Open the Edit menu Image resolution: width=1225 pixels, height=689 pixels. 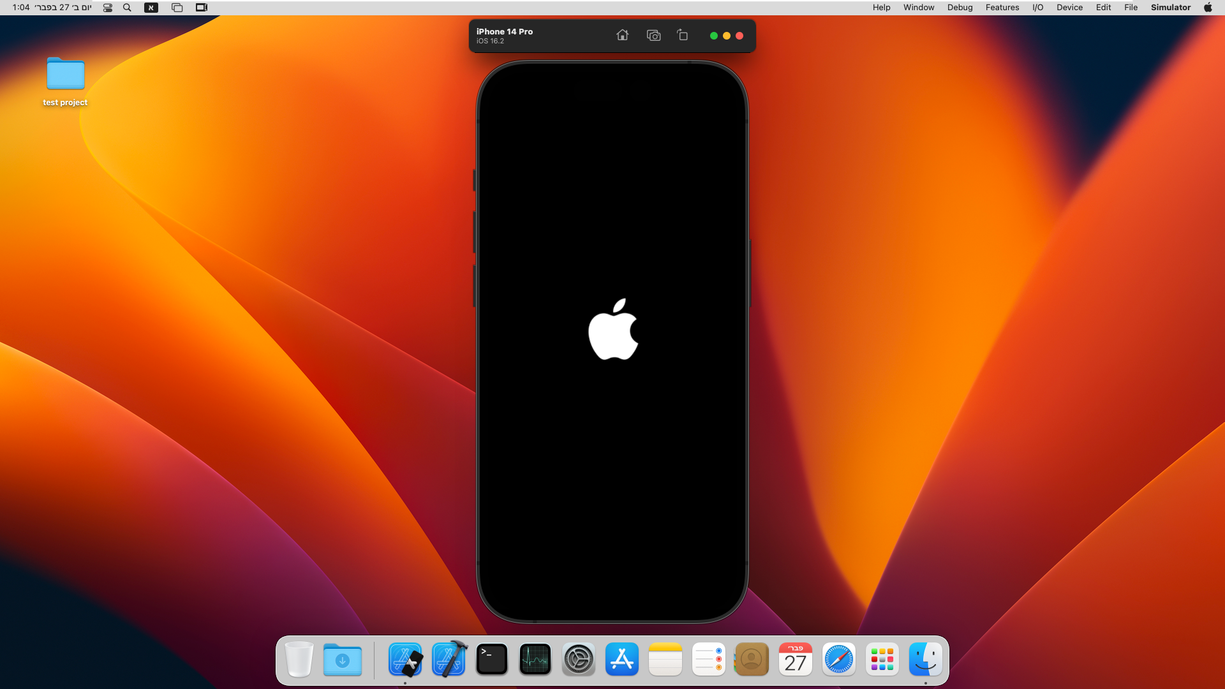pyautogui.click(x=1103, y=8)
